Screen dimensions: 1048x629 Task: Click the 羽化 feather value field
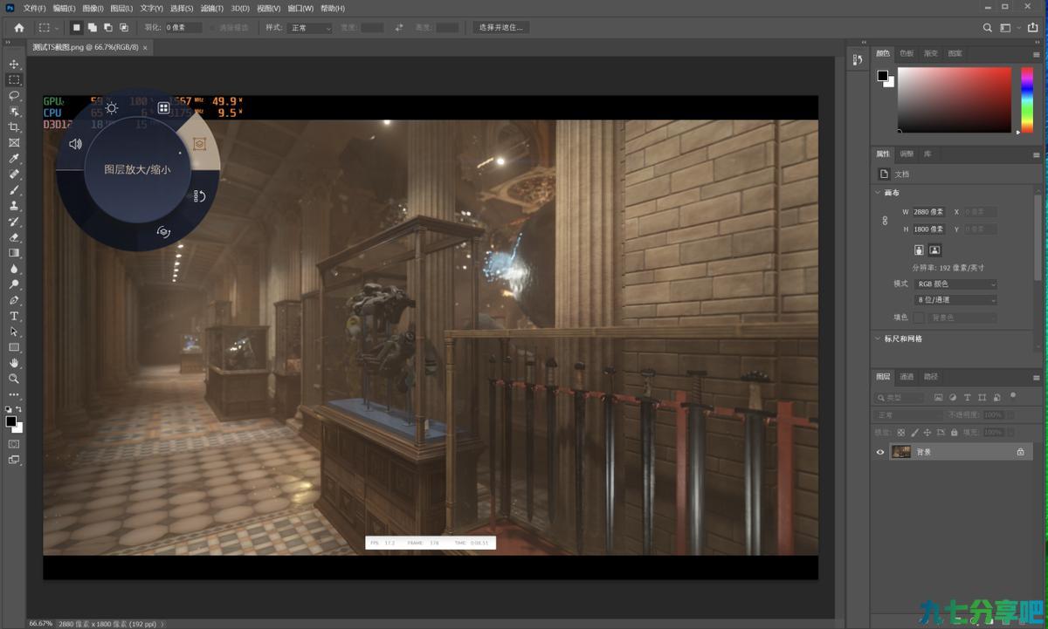click(x=184, y=28)
